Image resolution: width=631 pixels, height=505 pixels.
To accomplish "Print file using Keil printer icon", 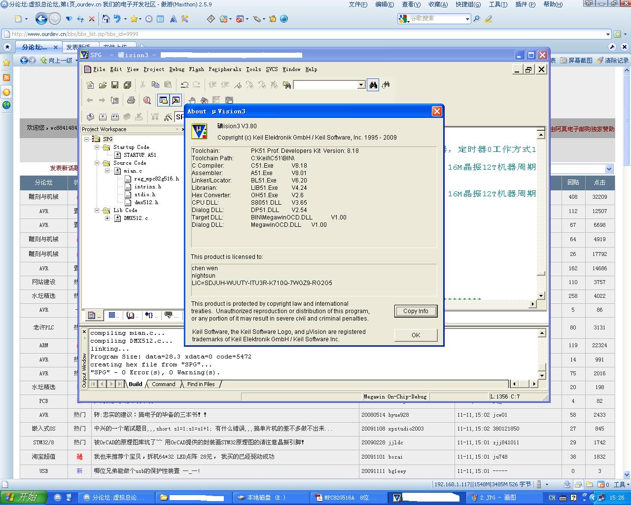I will pyautogui.click(x=131, y=100).
